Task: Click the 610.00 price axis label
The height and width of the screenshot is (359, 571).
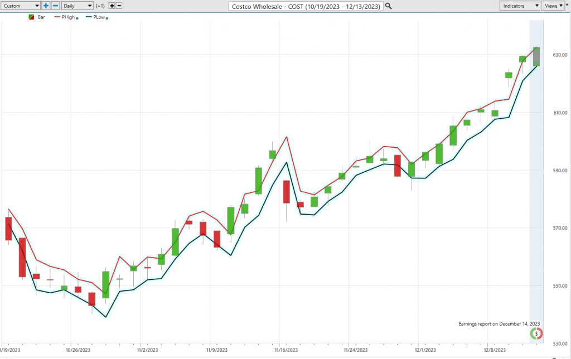Action: 560,113
